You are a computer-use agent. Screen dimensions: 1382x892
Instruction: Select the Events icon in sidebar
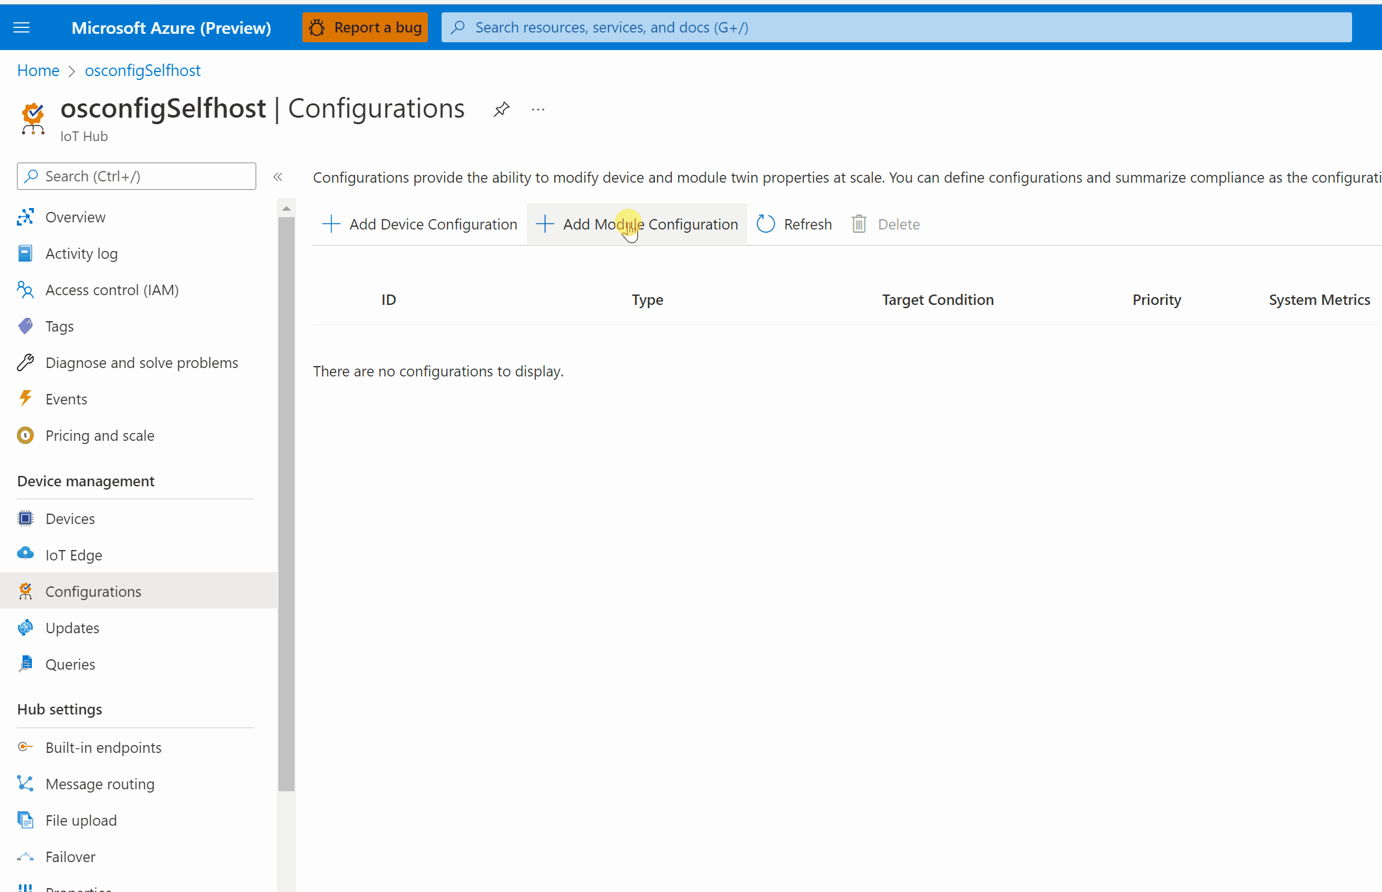coord(26,399)
